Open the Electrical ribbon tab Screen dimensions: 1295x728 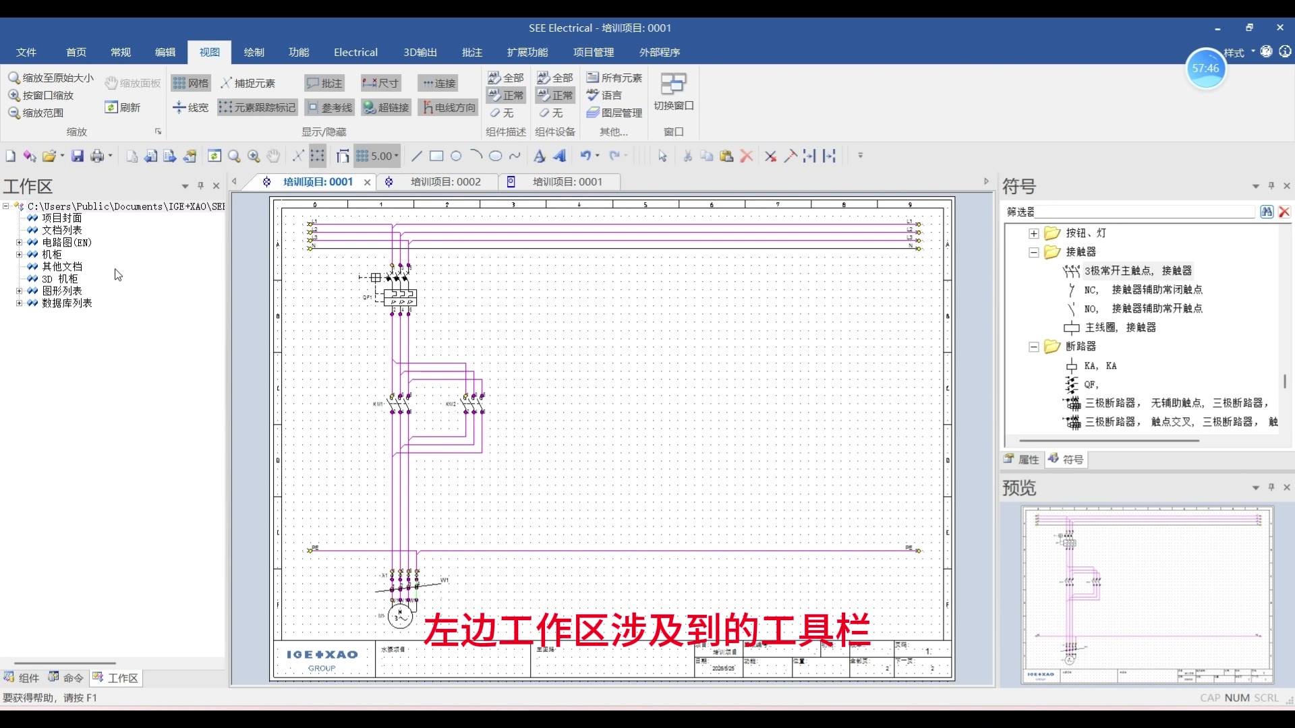point(355,52)
